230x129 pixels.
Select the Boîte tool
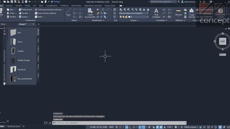[38, 17]
